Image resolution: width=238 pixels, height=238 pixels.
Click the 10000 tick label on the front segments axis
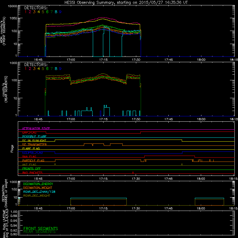pos(12,6)
